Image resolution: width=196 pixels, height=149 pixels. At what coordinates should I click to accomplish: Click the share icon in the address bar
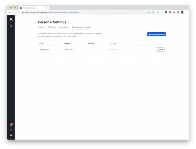click(149, 12)
